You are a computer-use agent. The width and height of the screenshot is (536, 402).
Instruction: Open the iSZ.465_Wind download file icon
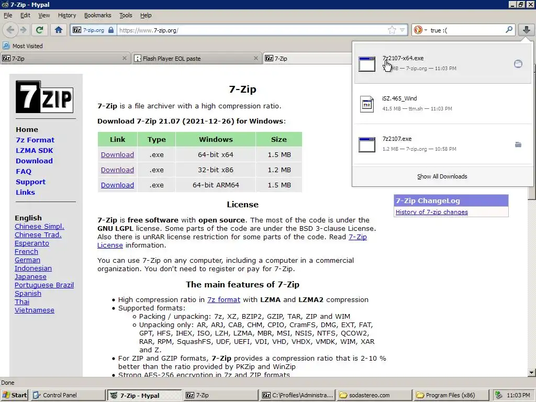point(367,104)
